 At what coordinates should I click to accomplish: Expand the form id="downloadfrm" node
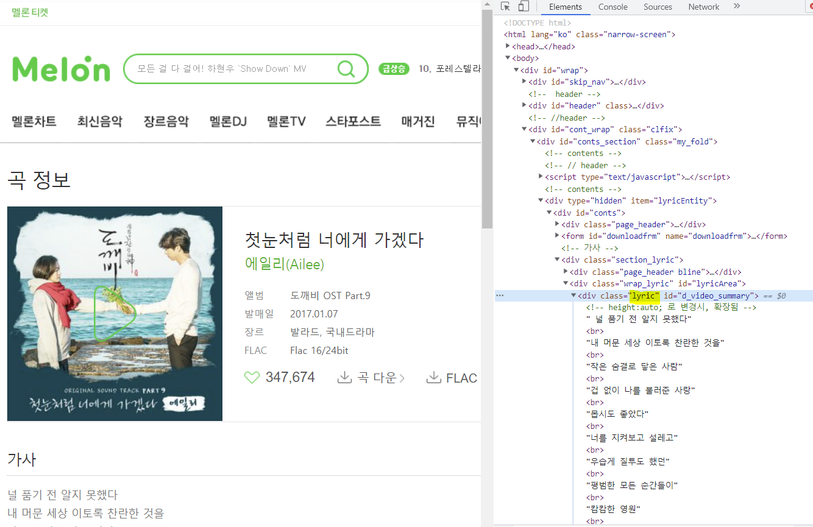click(x=557, y=236)
